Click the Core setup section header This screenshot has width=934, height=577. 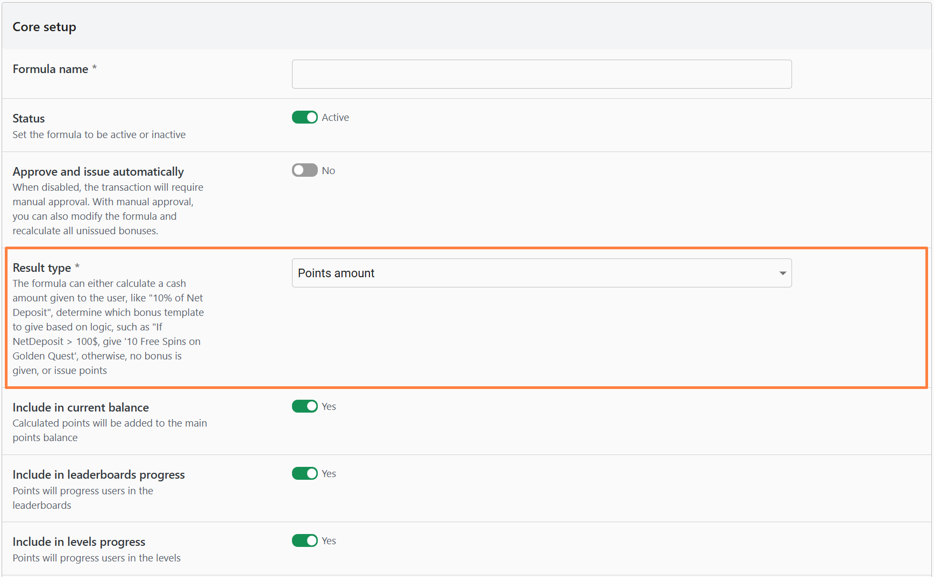coord(44,27)
